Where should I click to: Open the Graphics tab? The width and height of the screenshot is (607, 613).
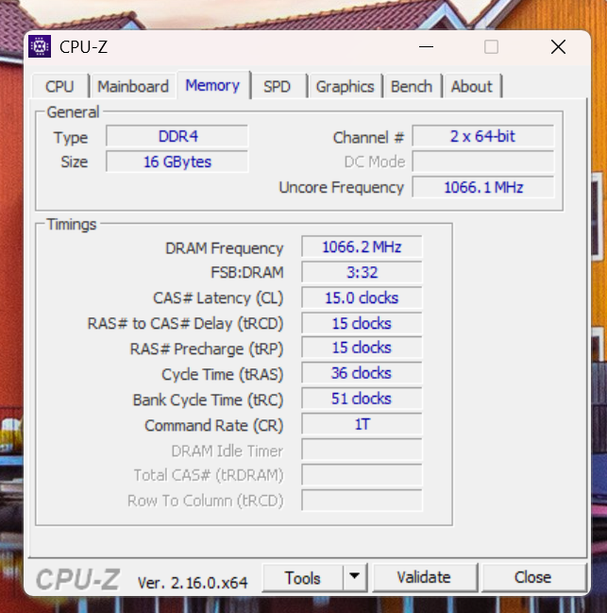click(x=345, y=86)
